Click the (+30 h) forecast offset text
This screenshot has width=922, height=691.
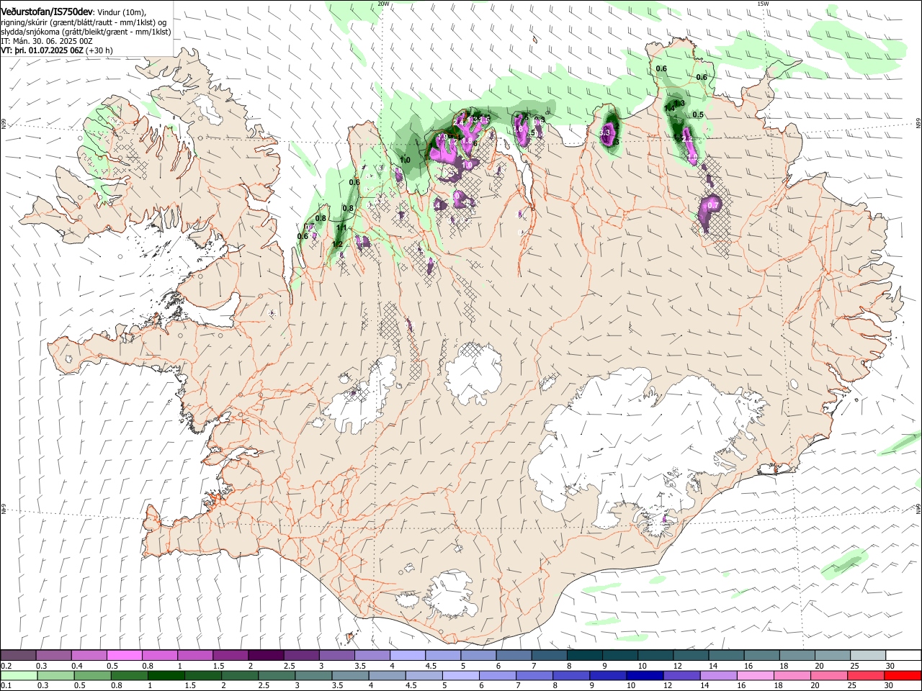[x=99, y=50]
